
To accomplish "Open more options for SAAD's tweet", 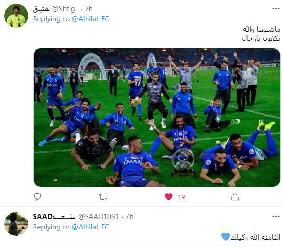I will [x=276, y=216].
